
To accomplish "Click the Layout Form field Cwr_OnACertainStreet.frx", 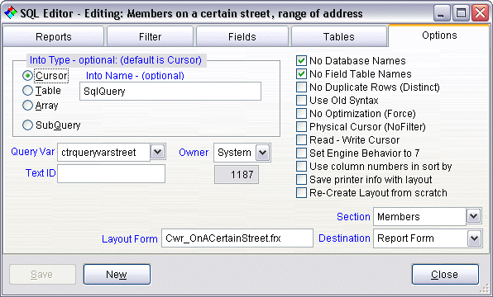I will tap(237, 238).
